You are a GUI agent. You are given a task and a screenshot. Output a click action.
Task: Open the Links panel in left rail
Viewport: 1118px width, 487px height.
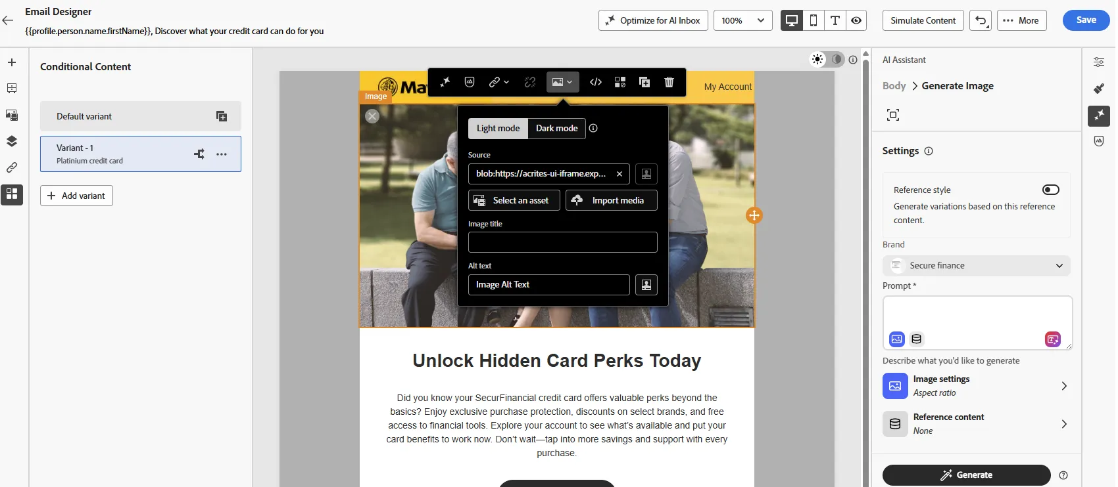pyautogui.click(x=12, y=167)
